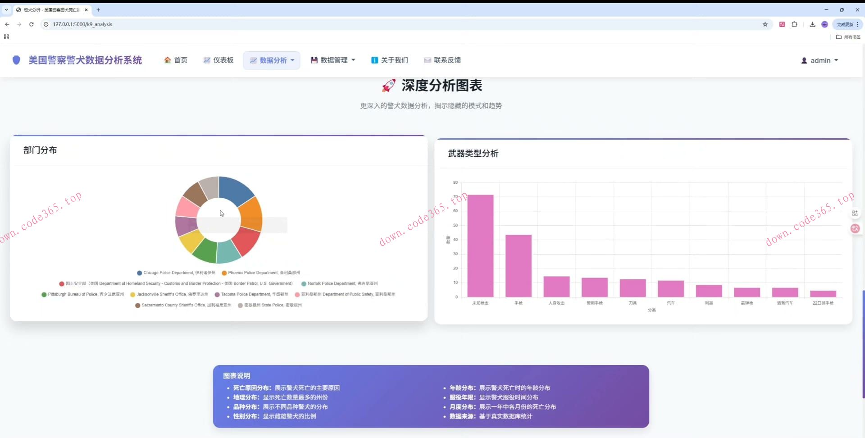This screenshot has width=865, height=438.
Task: Open the browser downloads icon
Action: [x=812, y=24]
